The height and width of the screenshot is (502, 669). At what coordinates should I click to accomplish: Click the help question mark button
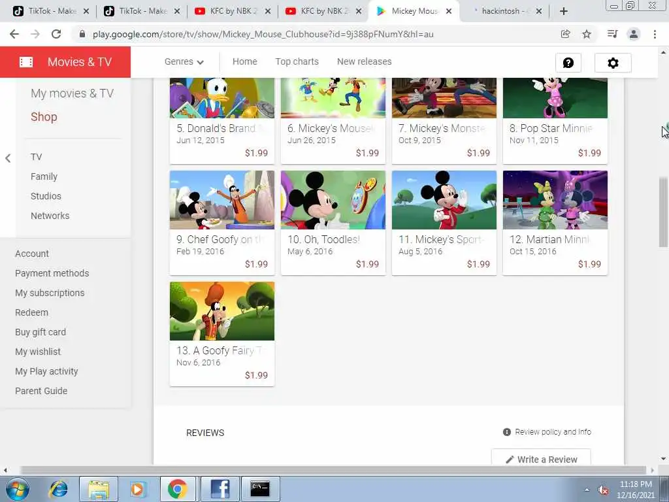point(568,63)
